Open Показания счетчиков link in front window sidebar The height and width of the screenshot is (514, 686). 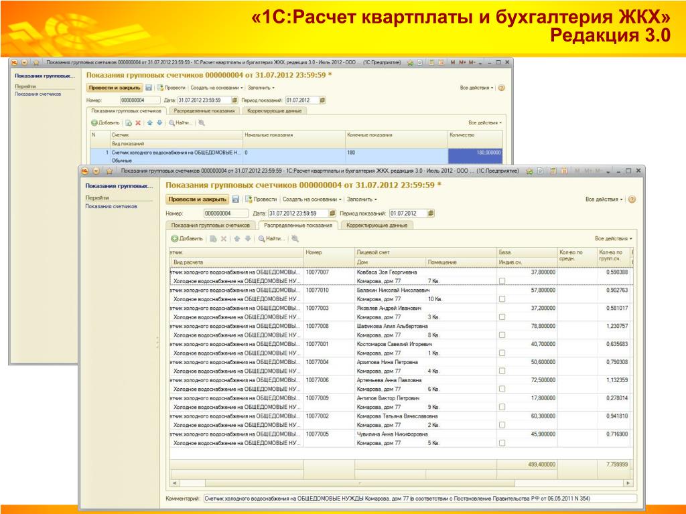[111, 206]
